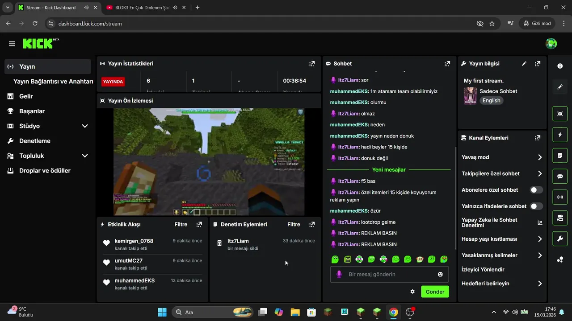The image size is (572, 321).
Task: Open File Explorer from the taskbar
Action: coord(295,312)
